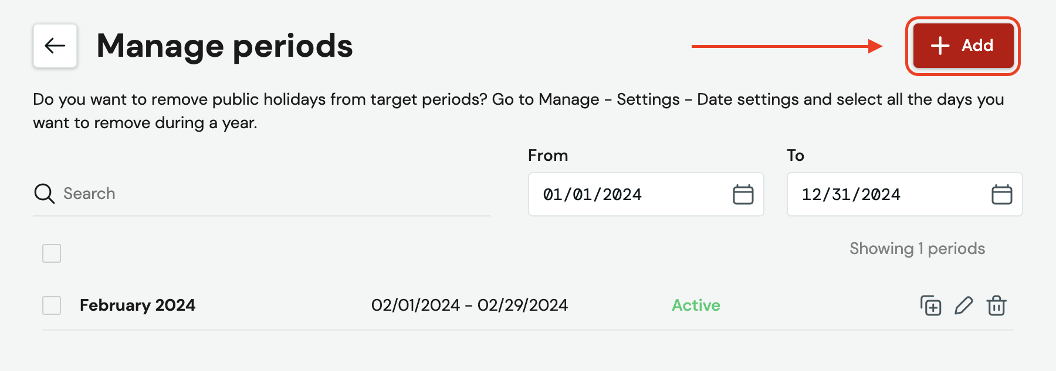
Task: Click the Manage periods heading
Action: 225,46
